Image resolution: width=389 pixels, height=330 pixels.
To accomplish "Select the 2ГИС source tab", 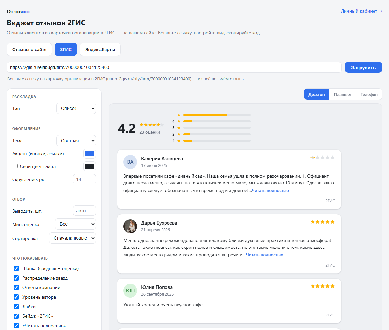I will tap(66, 49).
